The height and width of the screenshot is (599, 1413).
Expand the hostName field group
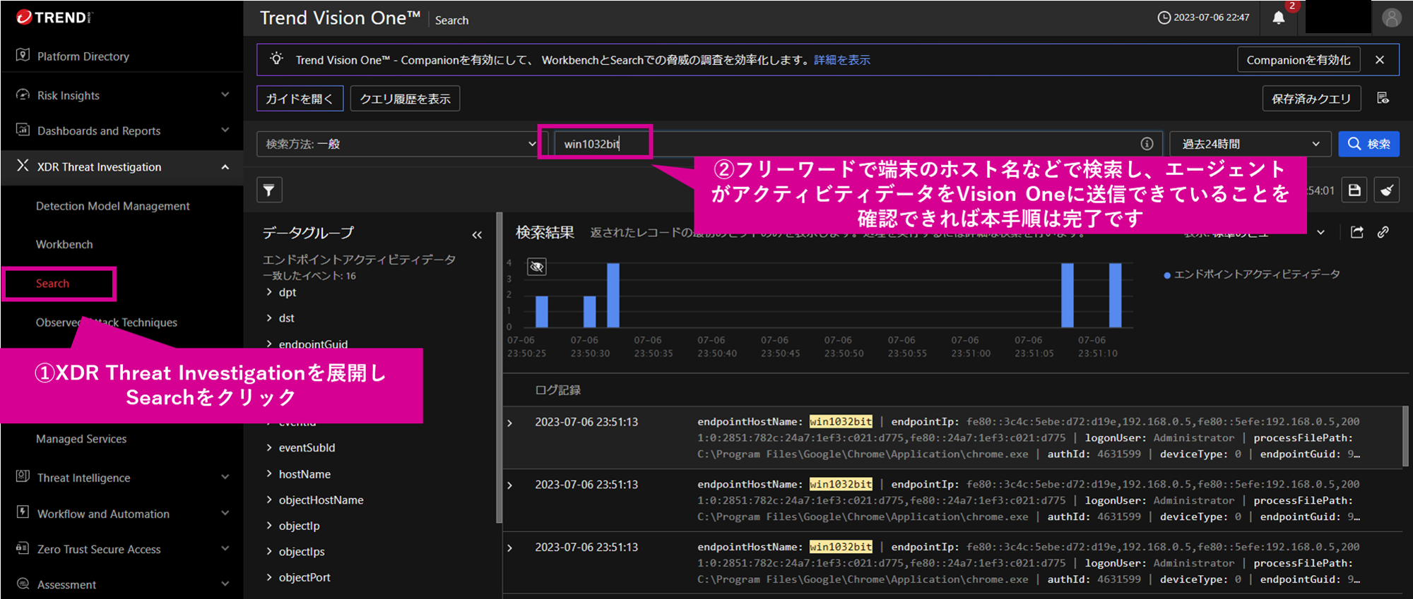click(305, 474)
